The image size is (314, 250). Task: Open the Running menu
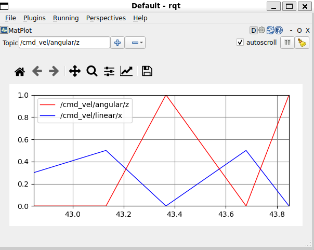[x=66, y=18]
